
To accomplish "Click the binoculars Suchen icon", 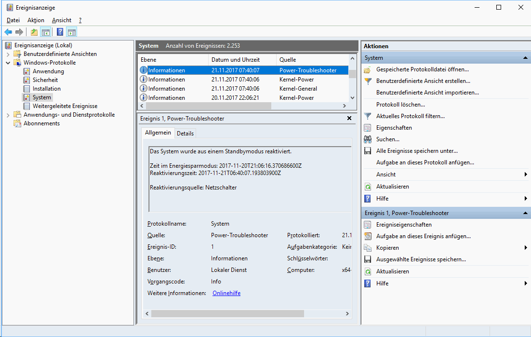I will point(368,139).
